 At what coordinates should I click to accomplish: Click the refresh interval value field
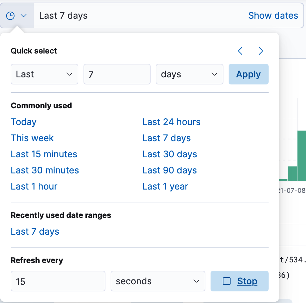(58, 281)
